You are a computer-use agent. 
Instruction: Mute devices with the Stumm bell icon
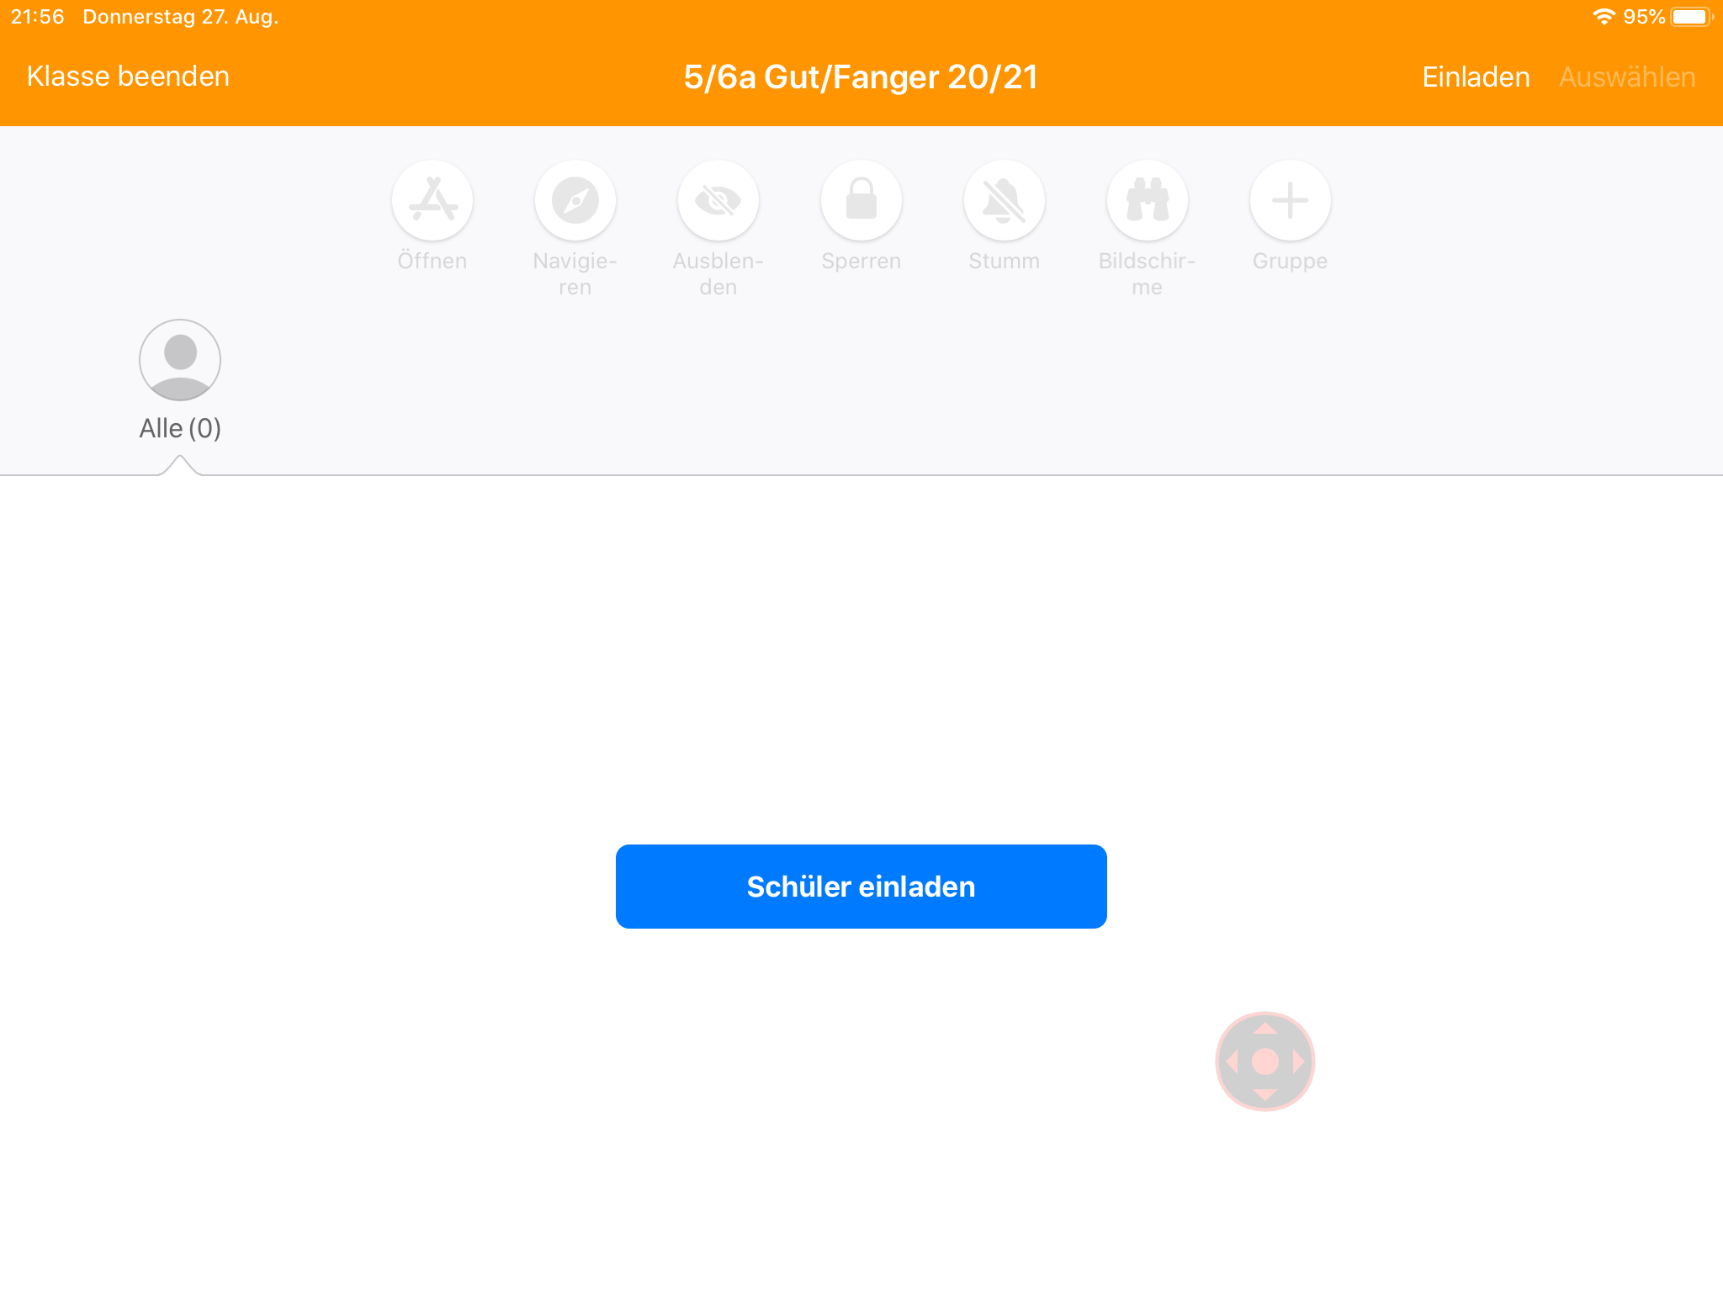(1005, 200)
